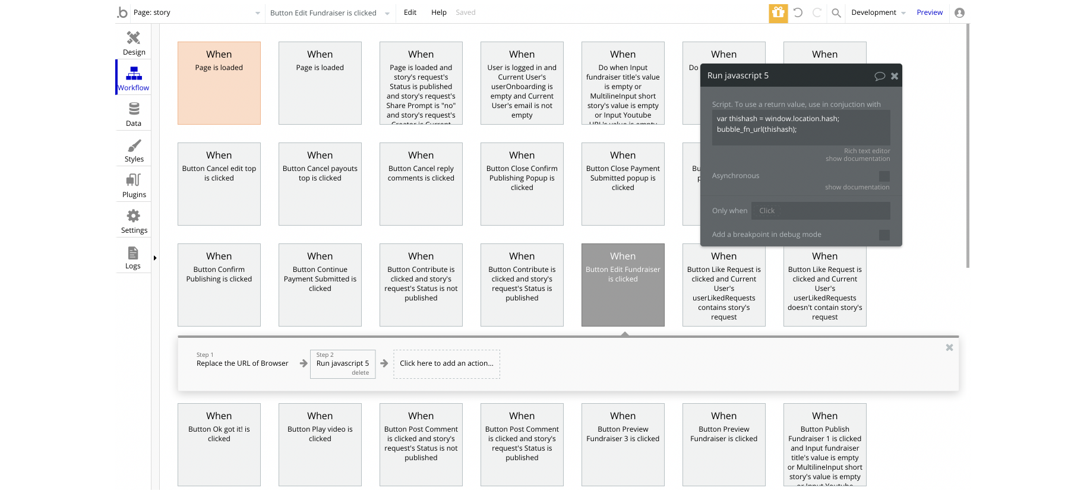Open the Data tab icon
This screenshot has width=1087, height=494.
tap(134, 114)
